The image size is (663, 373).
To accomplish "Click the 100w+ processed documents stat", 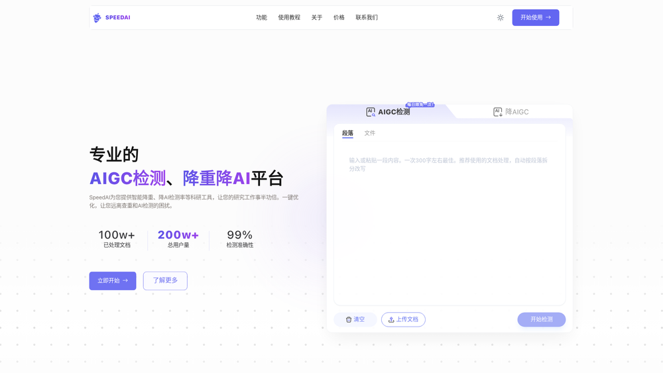I will point(117,235).
